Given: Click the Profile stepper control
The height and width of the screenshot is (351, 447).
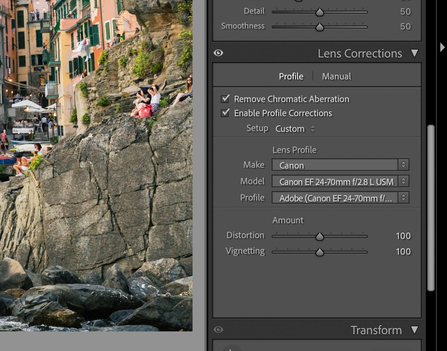Looking at the screenshot, I should tap(404, 197).
